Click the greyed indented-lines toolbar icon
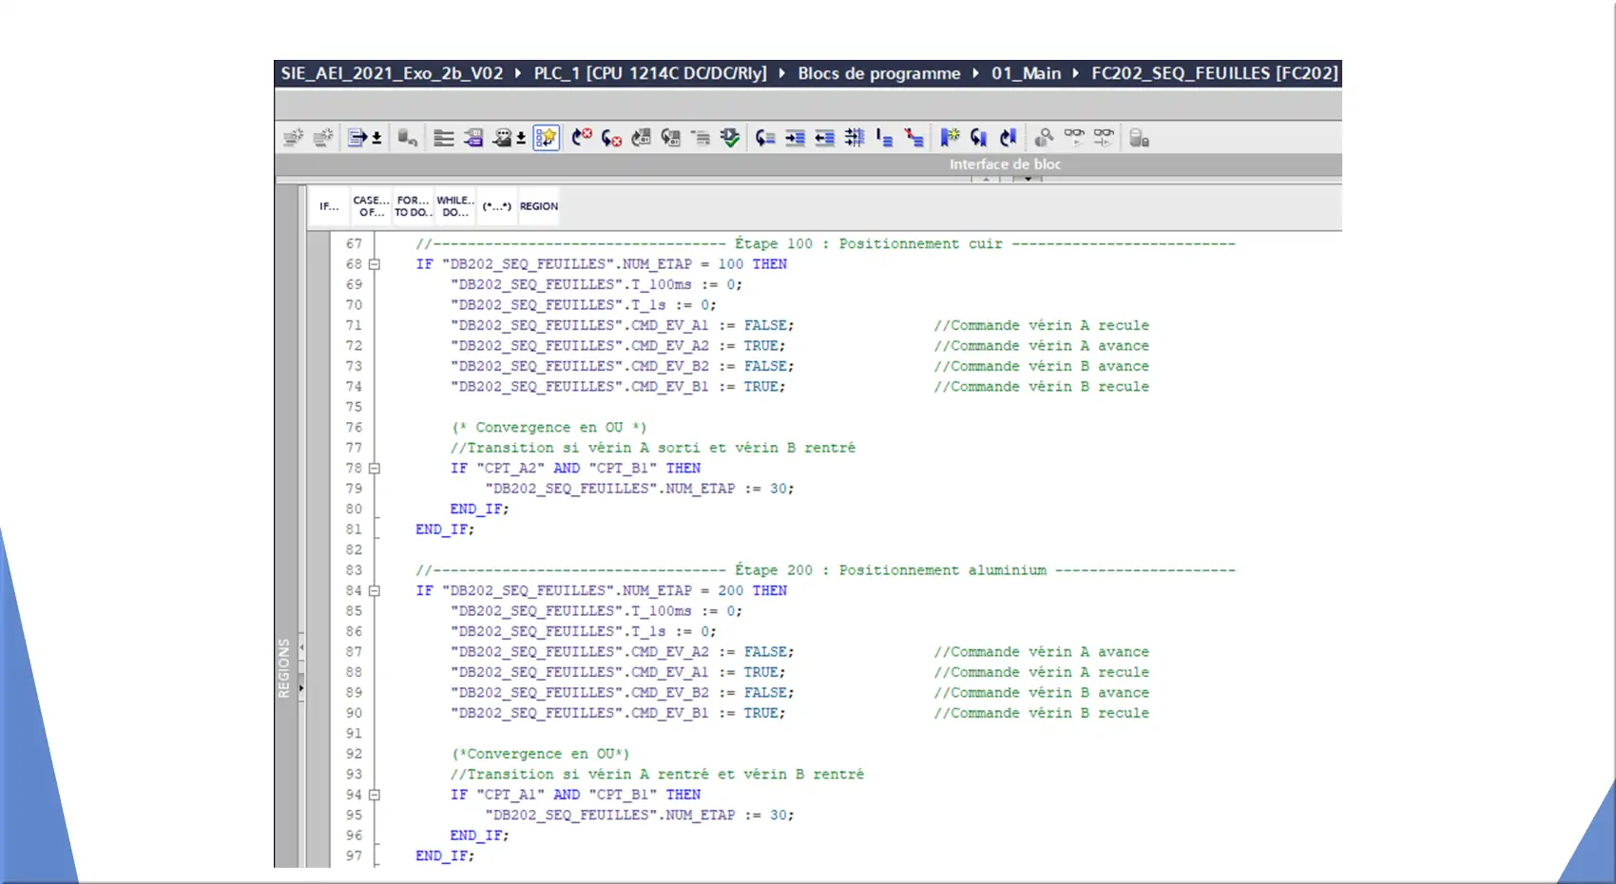This screenshot has width=1616, height=884. (x=701, y=138)
